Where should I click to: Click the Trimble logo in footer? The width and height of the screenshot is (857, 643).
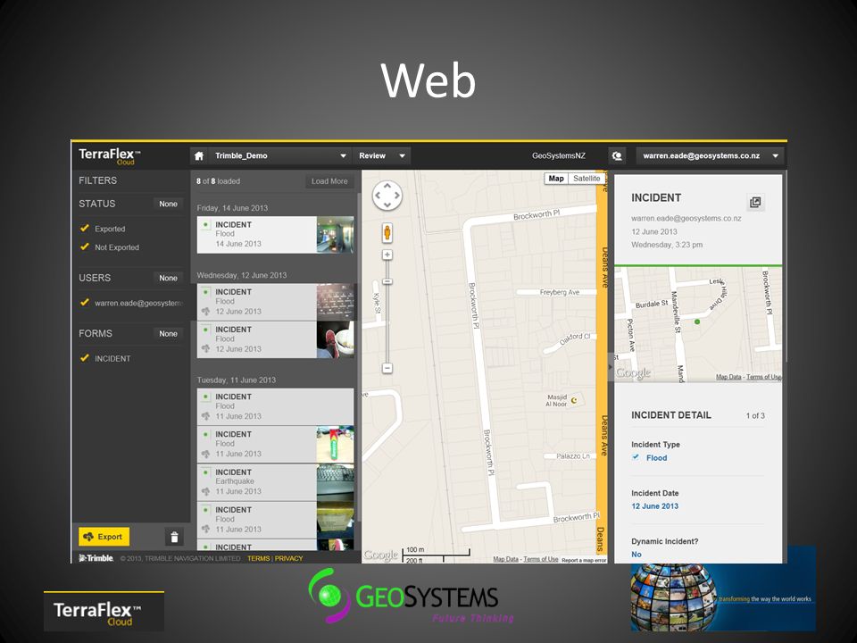pyautogui.click(x=96, y=558)
